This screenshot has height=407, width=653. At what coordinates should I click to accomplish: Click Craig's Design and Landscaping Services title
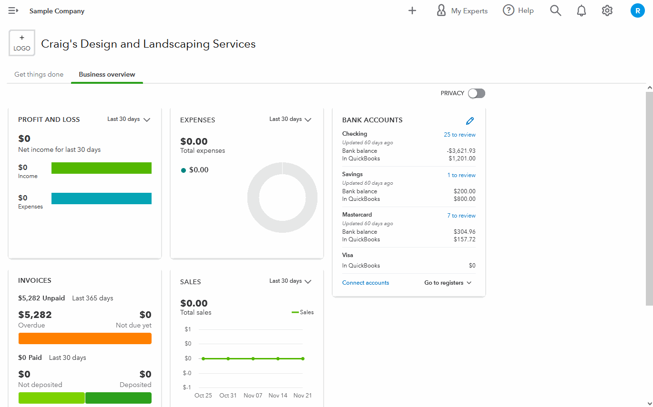pos(148,44)
